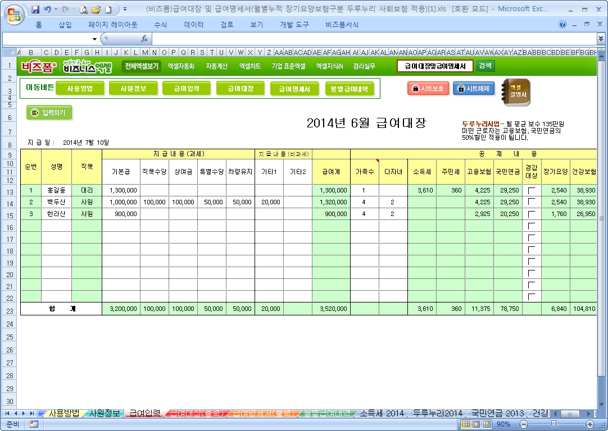Expand the formula bar with chevron
This screenshot has height=431, width=608.
coord(601,39)
